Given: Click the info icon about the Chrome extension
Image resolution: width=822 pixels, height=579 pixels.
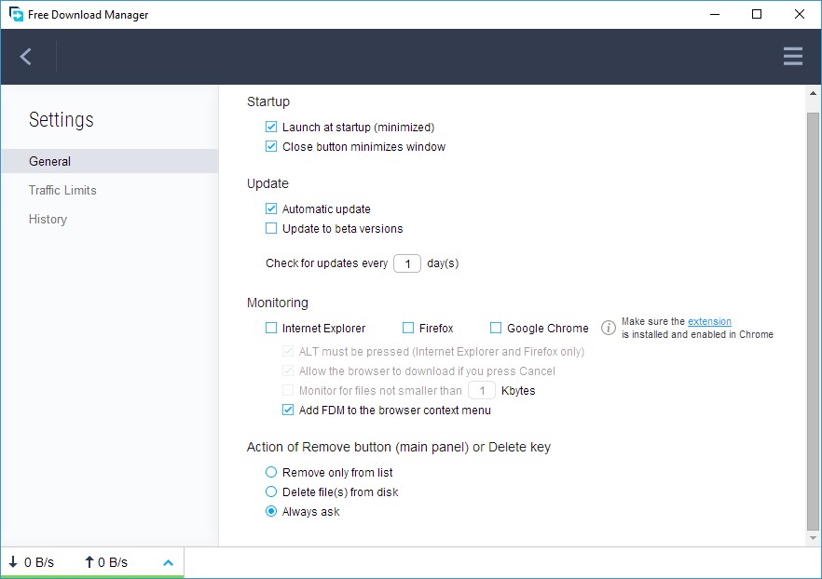Looking at the screenshot, I should (608, 328).
